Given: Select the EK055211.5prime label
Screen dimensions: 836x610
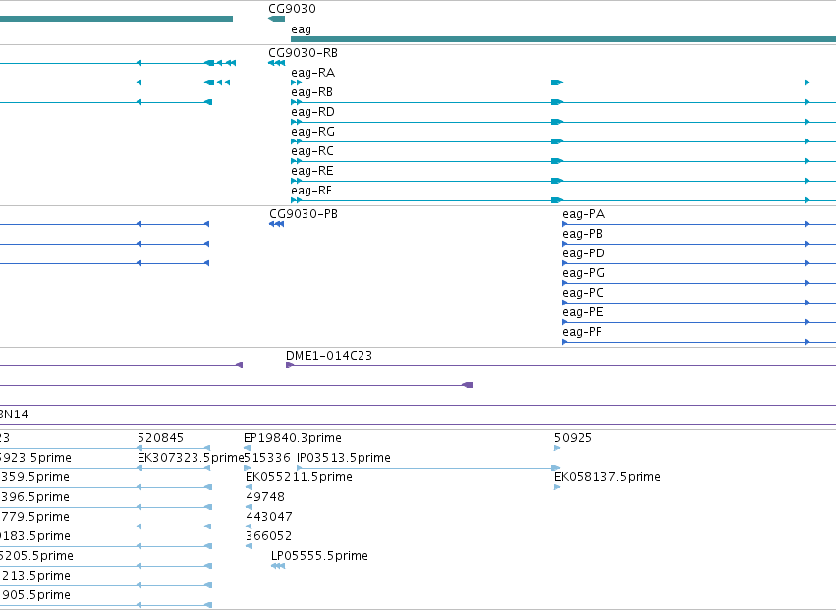Looking at the screenshot, I should (x=299, y=477).
